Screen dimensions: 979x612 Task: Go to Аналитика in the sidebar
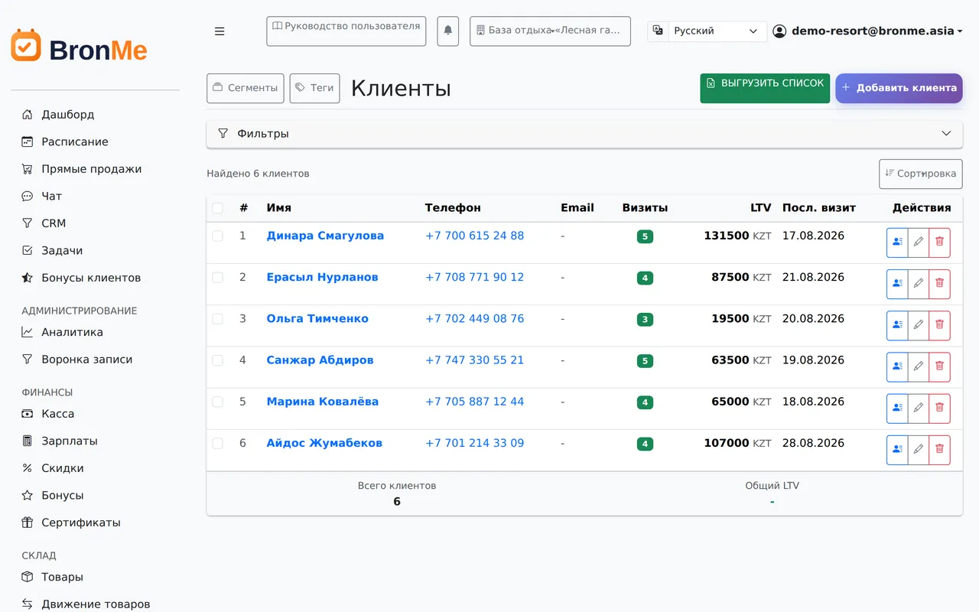click(72, 332)
